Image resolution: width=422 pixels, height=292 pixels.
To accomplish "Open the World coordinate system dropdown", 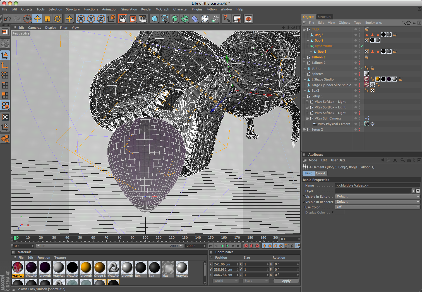I will [226, 281].
